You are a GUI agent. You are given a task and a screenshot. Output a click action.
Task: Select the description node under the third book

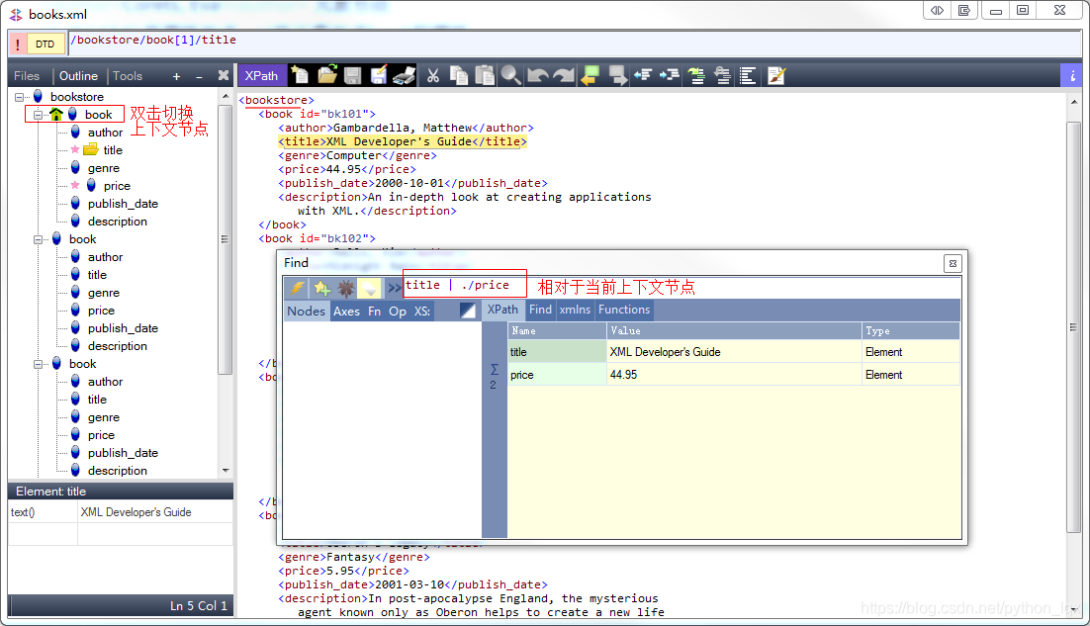(x=117, y=471)
